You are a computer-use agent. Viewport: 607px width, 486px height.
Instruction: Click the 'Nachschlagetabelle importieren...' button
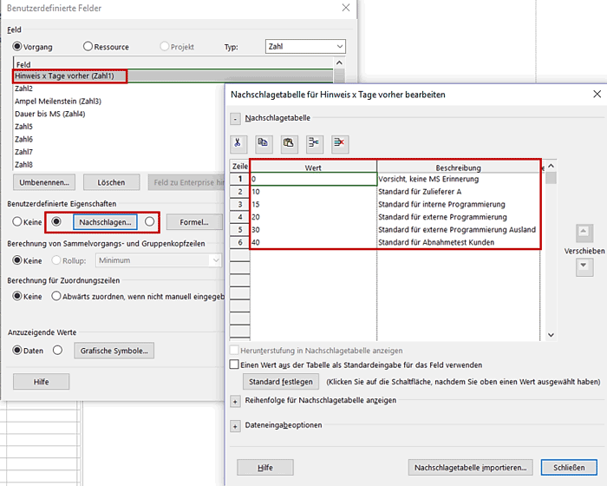click(x=468, y=467)
